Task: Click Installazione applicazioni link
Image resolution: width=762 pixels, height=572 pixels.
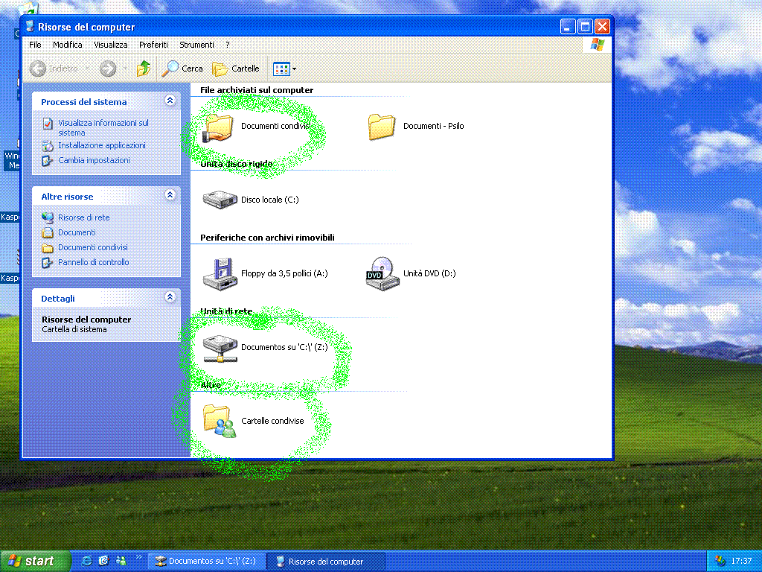Action: click(x=102, y=145)
